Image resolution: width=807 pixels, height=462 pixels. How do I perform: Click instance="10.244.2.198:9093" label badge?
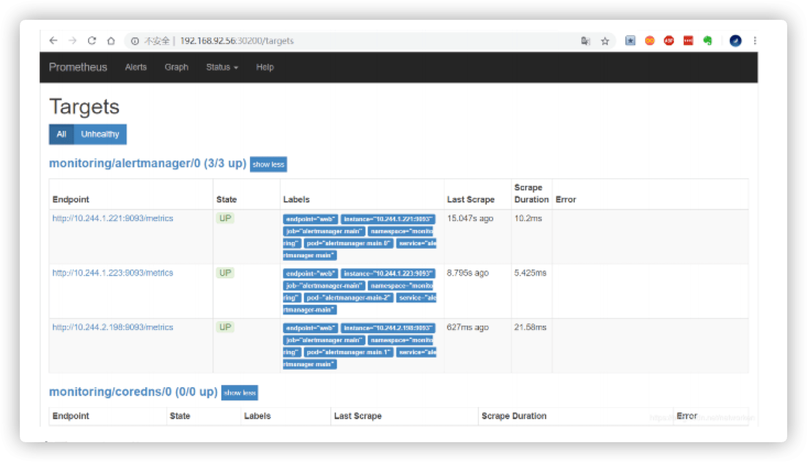pos(388,328)
